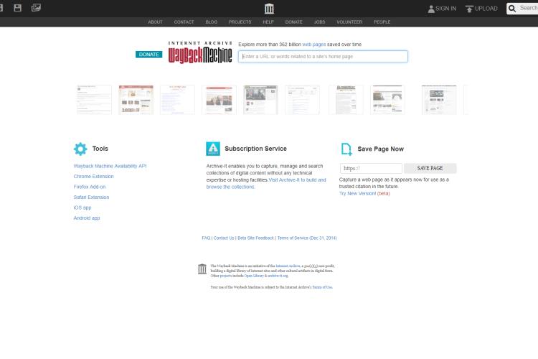Screen dimensions: 538x359
Task: Click the 'Open Library' footer link
Action: [x=254, y=276]
